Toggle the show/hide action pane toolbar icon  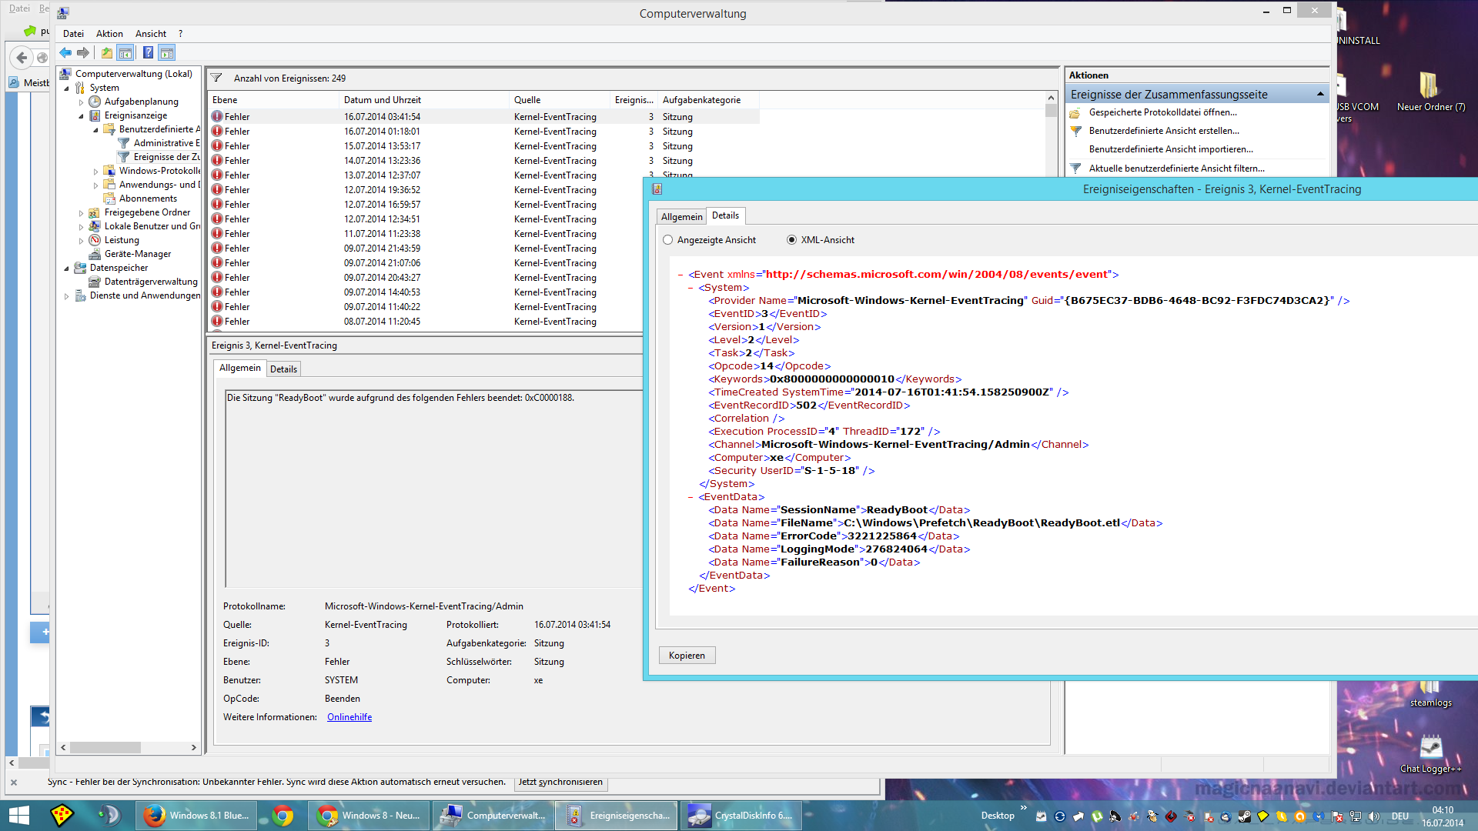(167, 53)
